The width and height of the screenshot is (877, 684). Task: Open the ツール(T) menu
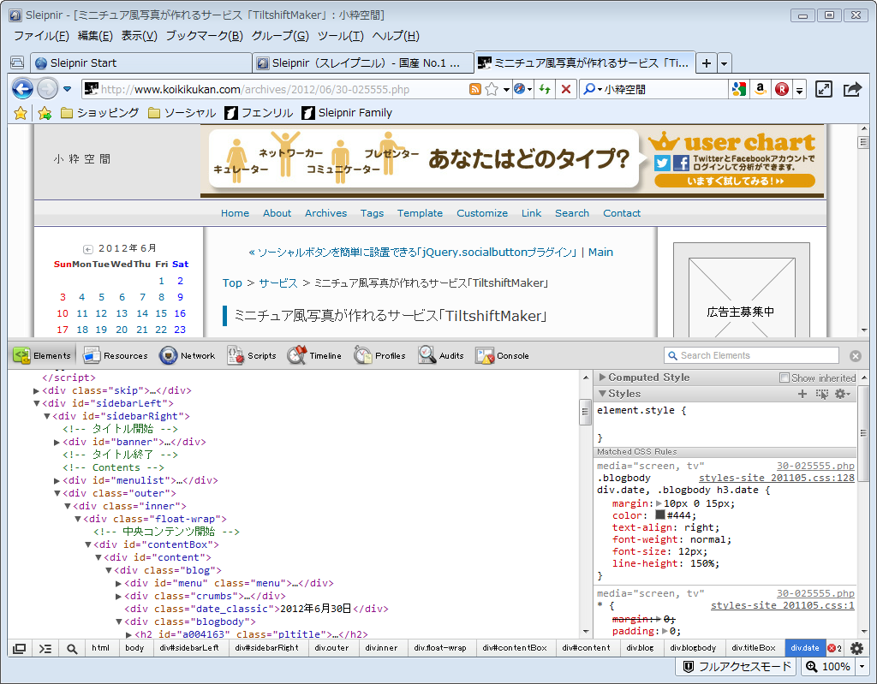tap(340, 36)
